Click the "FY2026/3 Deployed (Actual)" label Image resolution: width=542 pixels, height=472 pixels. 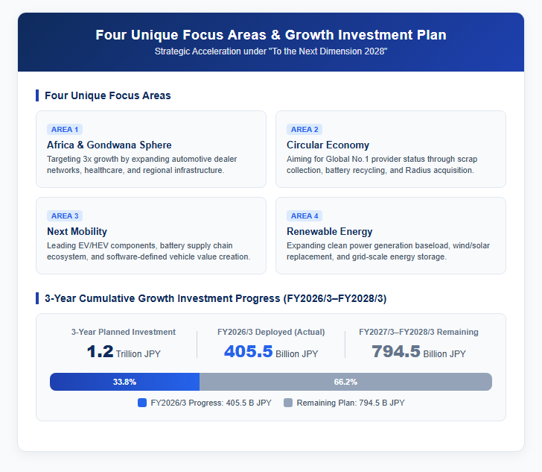click(x=271, y=332)
